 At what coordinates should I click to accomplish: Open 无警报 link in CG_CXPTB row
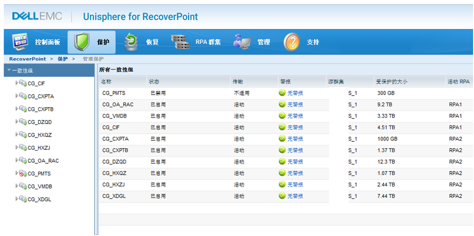295,150
